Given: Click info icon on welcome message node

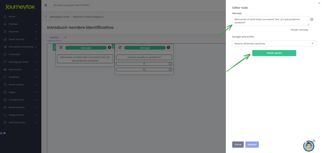Looking at the screenshot, I should pos(109,47).
